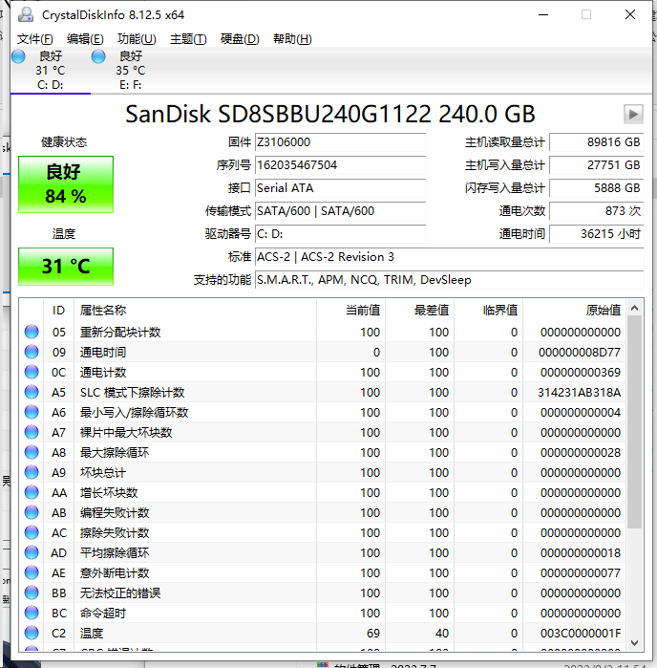Click the status circle icon of row A6
Image resolution: width=657 pixels, height=668 pixels.
click(32, 412)
